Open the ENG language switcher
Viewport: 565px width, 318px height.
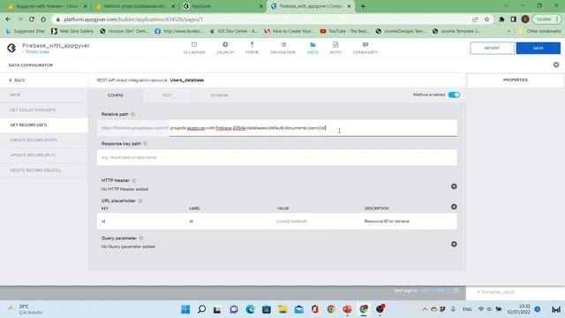[467, 309]
